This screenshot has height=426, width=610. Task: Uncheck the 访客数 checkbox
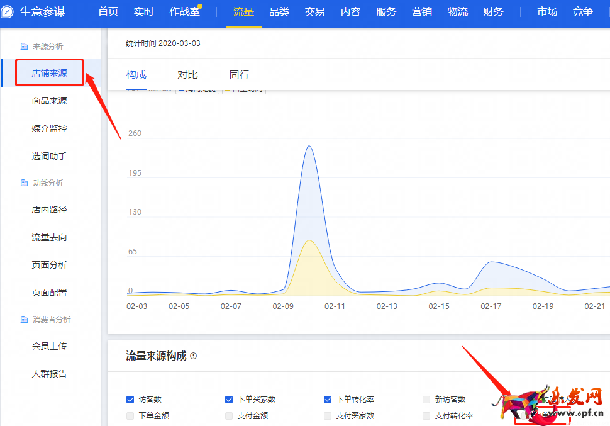tap(130, 400)
